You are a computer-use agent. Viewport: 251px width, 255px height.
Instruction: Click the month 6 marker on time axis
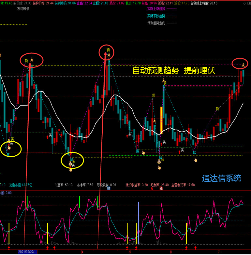(171, 252)
